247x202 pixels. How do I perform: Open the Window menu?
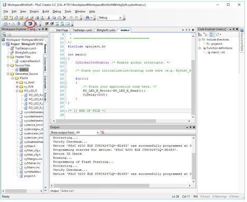click(x=80, y=12)
